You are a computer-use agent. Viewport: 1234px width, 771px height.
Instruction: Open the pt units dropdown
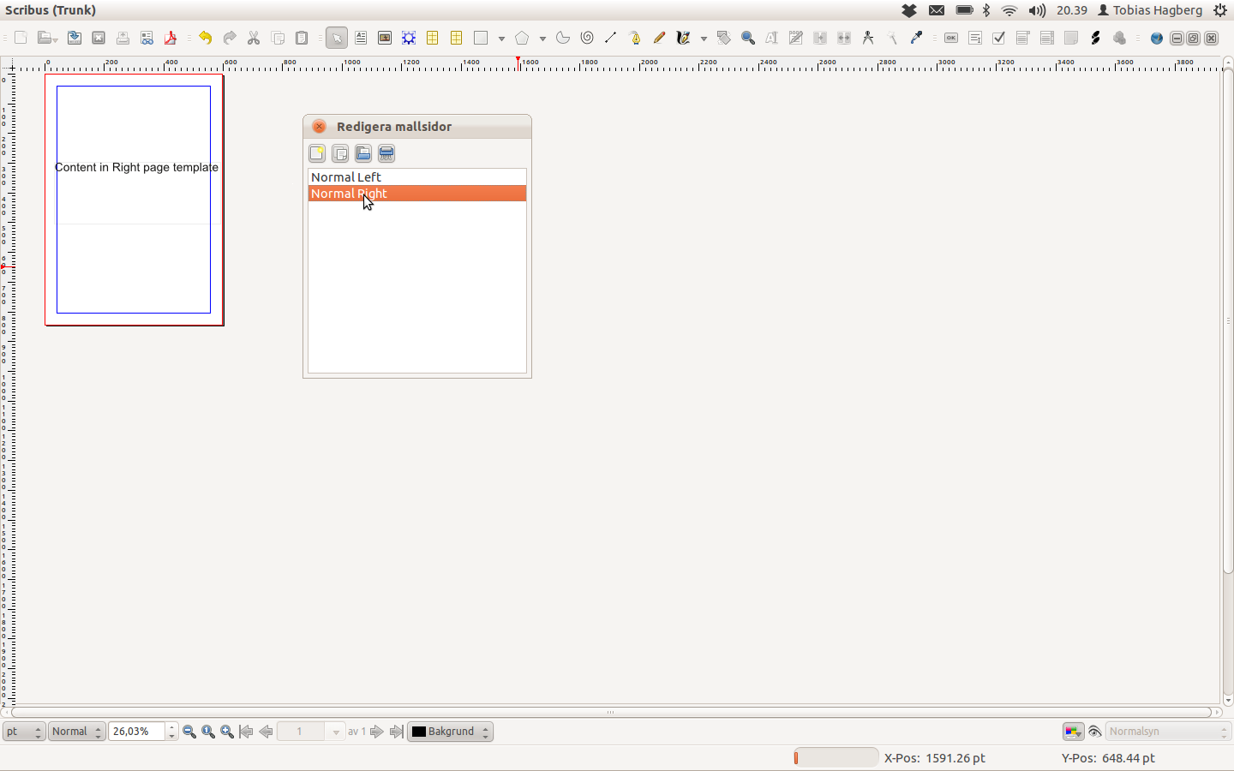[x=24, y=732]
